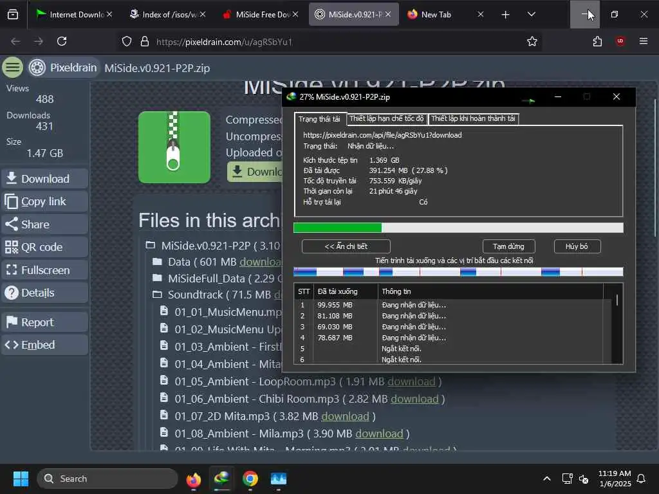The width and height of the screenshot is (659, 494).
Task: Click the connection segments progress bar
Action: [458, 272]
